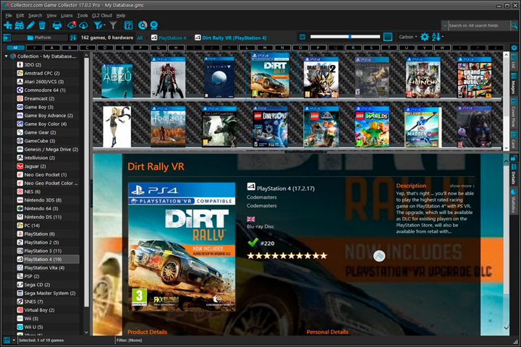Open the Loans menu
The height and width of the screenshot is (347, 521).
67,15
